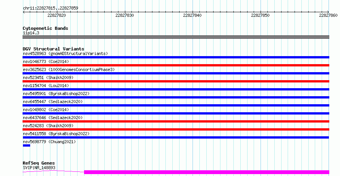Click the blue bar for nsv6455447
340x176 pixels.
[x=176, y=105]
